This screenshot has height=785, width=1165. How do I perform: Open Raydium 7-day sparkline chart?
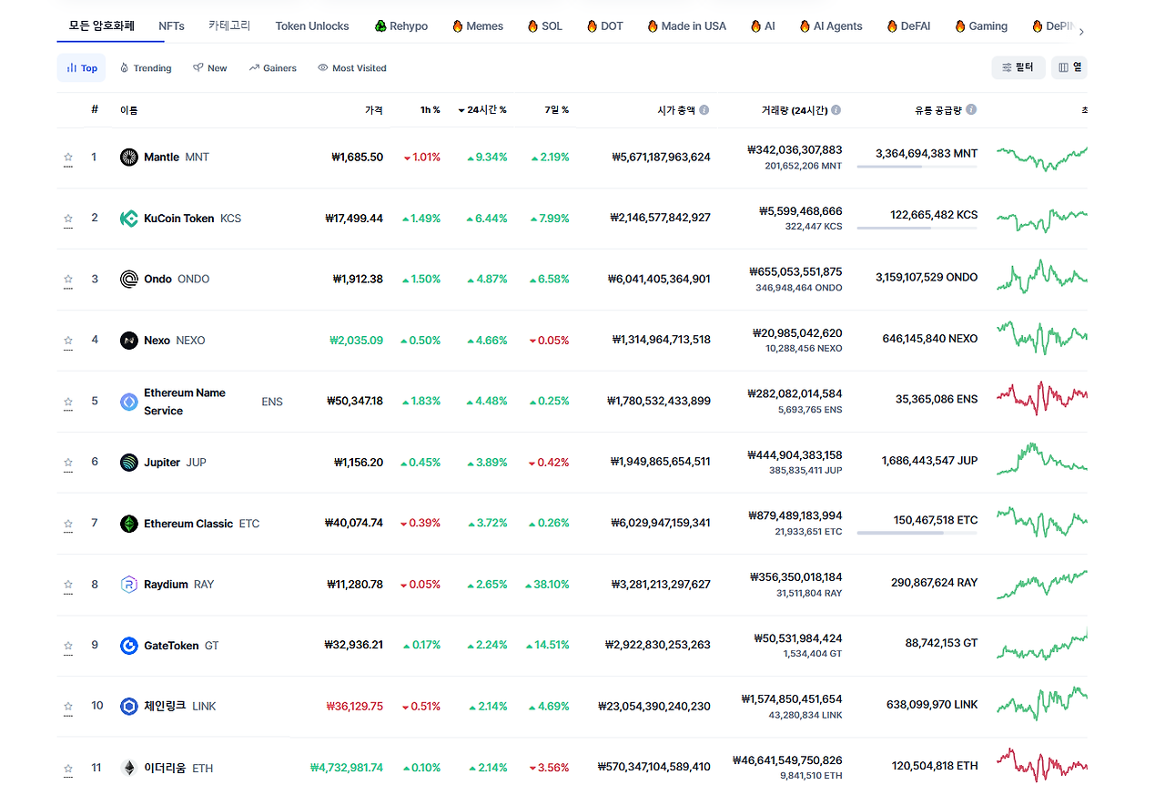coord(1042,584)
